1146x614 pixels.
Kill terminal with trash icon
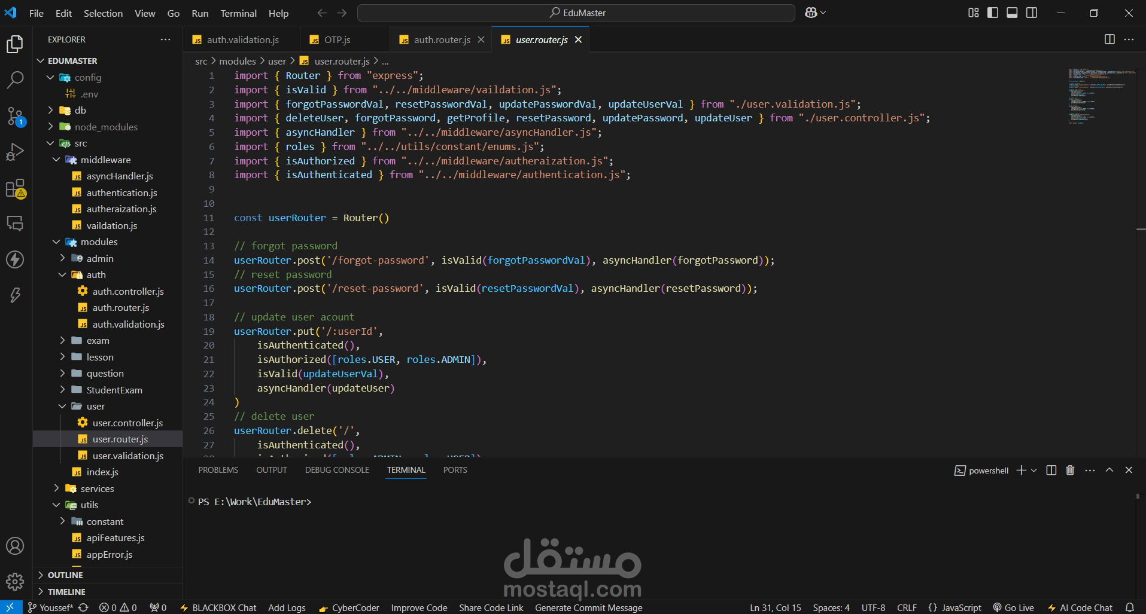pos(1070,471)
